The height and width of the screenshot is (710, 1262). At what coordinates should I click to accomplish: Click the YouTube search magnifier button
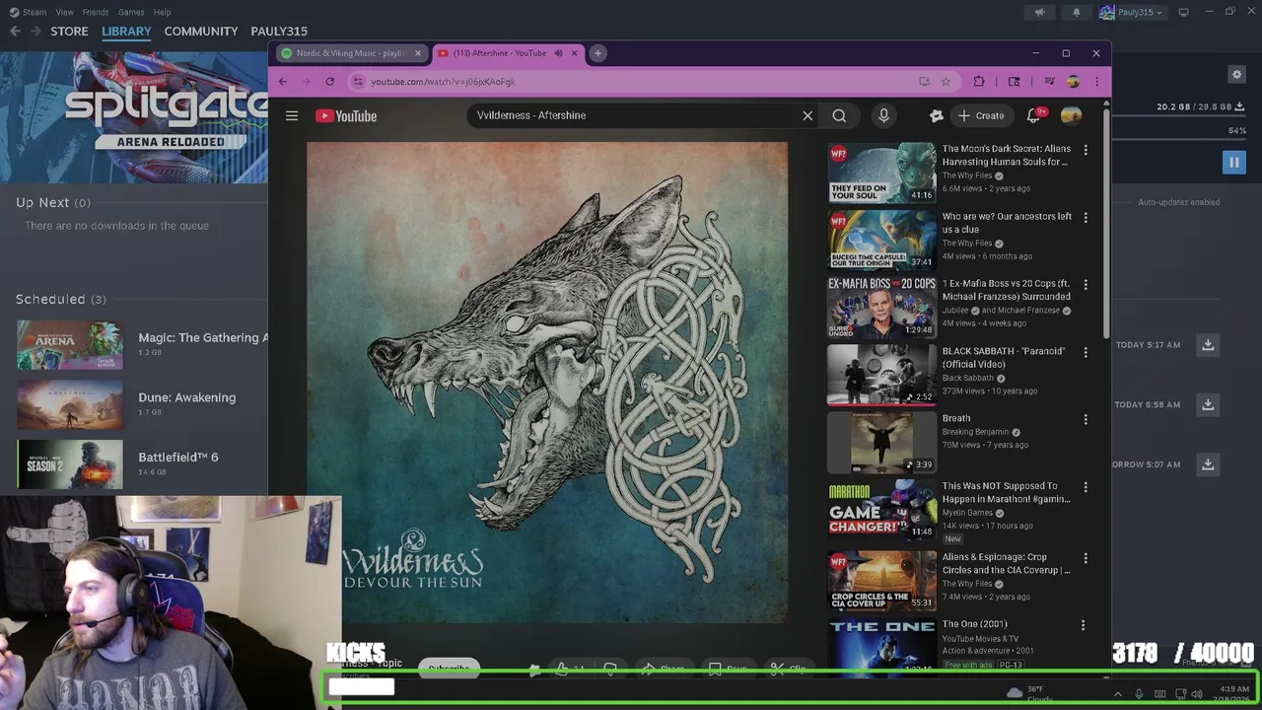click(839, 116)
